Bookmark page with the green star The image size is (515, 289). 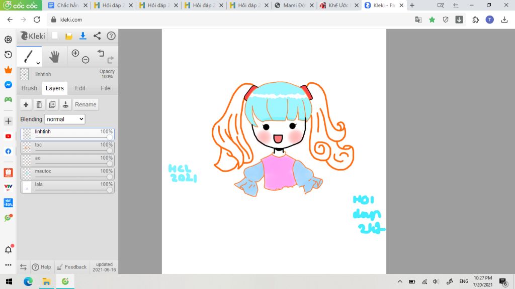click(x=432, y=20)
